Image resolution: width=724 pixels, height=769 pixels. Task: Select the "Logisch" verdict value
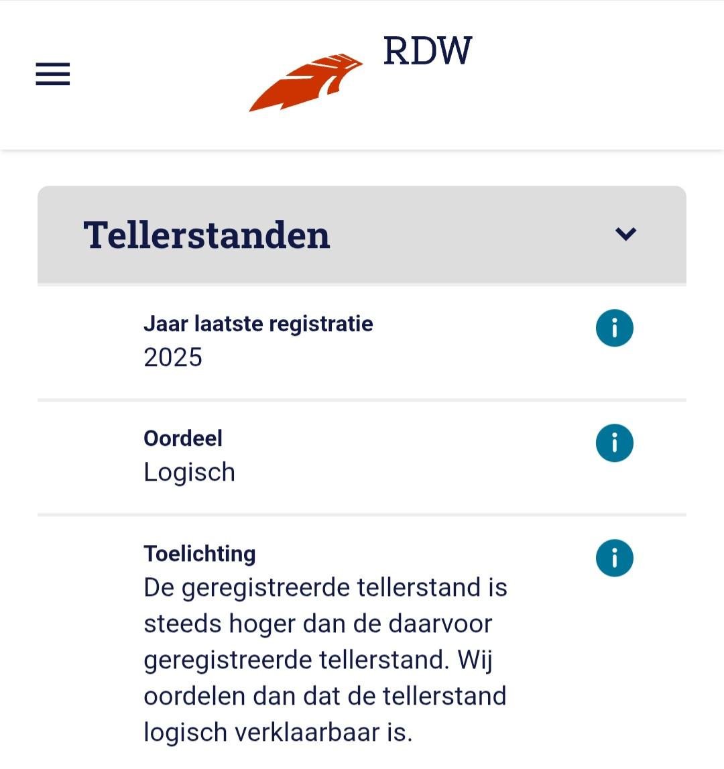click(189, 472)
